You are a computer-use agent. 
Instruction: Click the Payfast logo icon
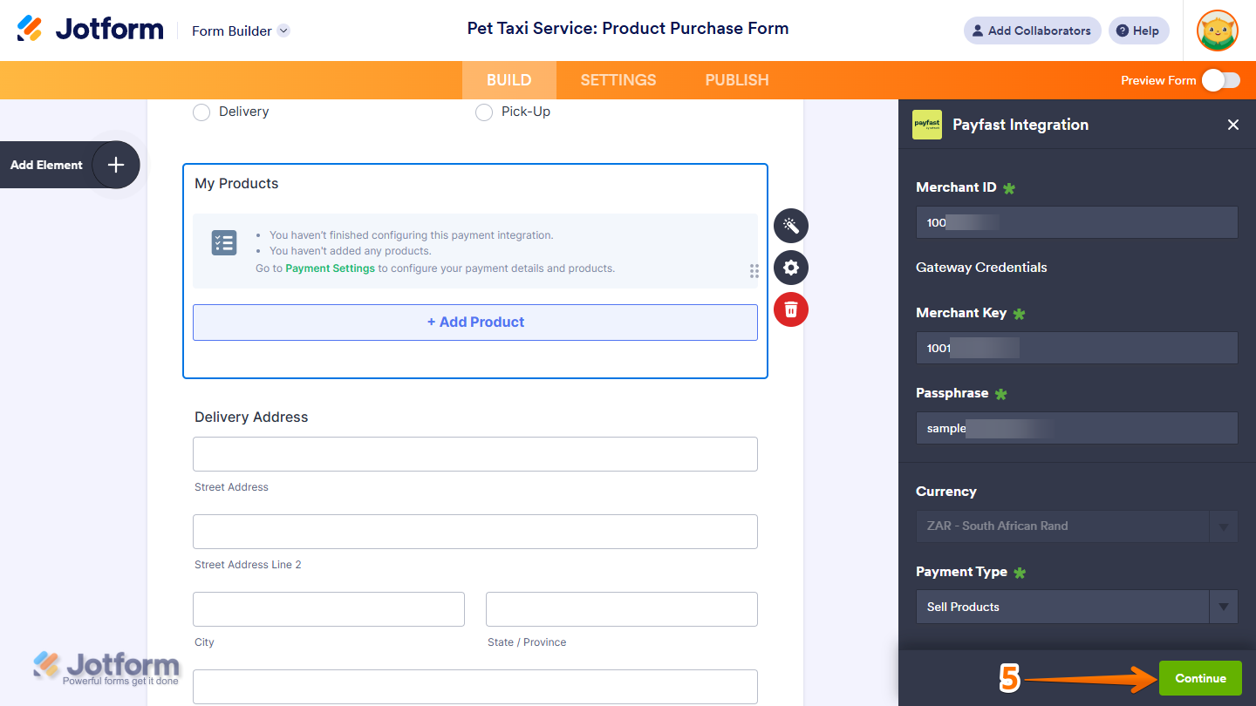(926, 125)
